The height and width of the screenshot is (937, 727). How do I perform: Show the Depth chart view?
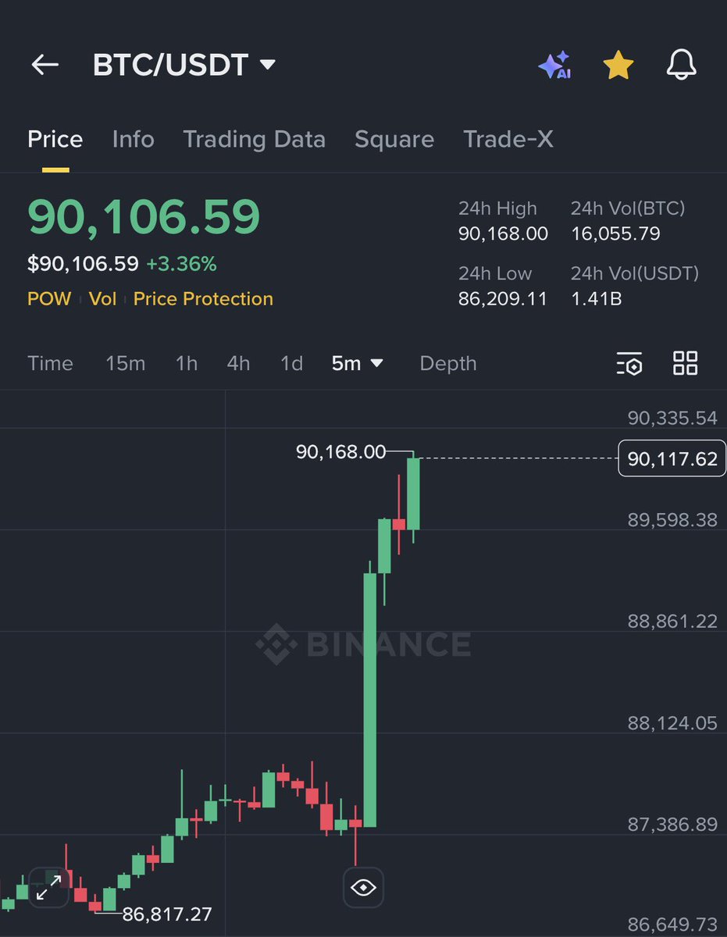[447, 364]
